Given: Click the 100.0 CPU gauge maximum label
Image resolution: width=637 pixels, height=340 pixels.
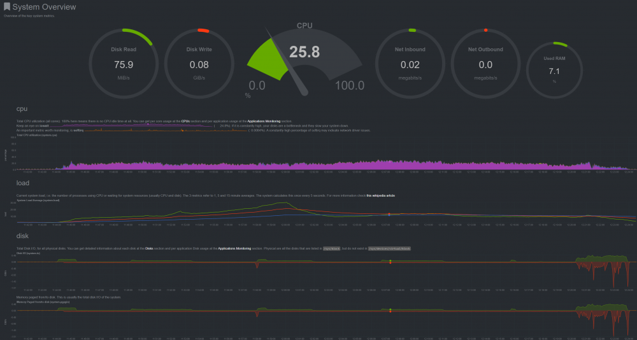Looking at the screenshot, I should (349, 86).
